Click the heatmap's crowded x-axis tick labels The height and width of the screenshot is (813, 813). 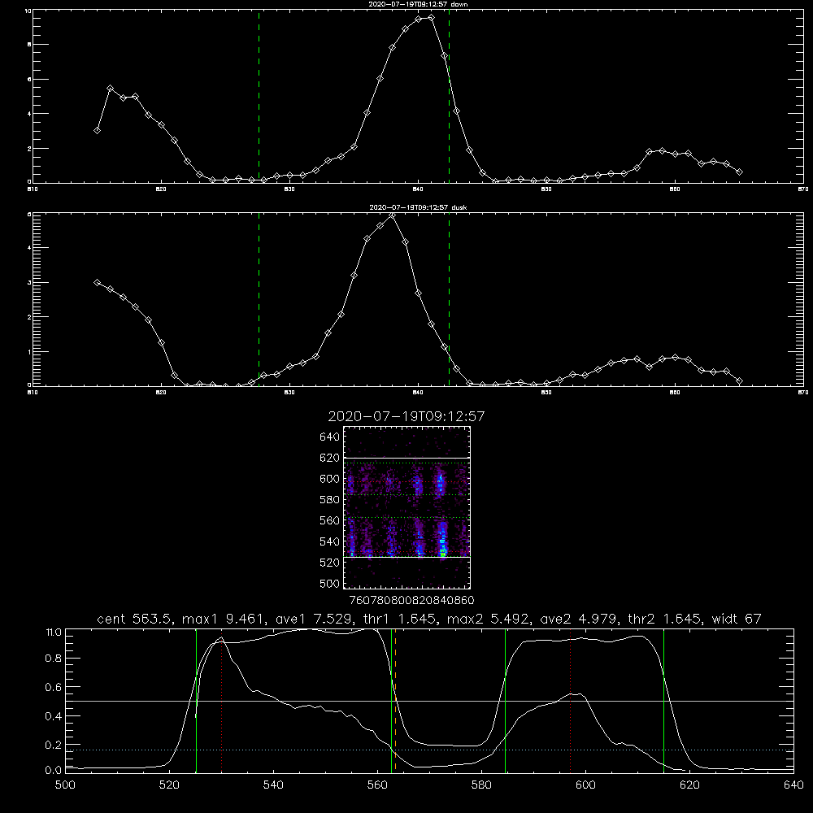pyautogui.click(x=412, y=600)
